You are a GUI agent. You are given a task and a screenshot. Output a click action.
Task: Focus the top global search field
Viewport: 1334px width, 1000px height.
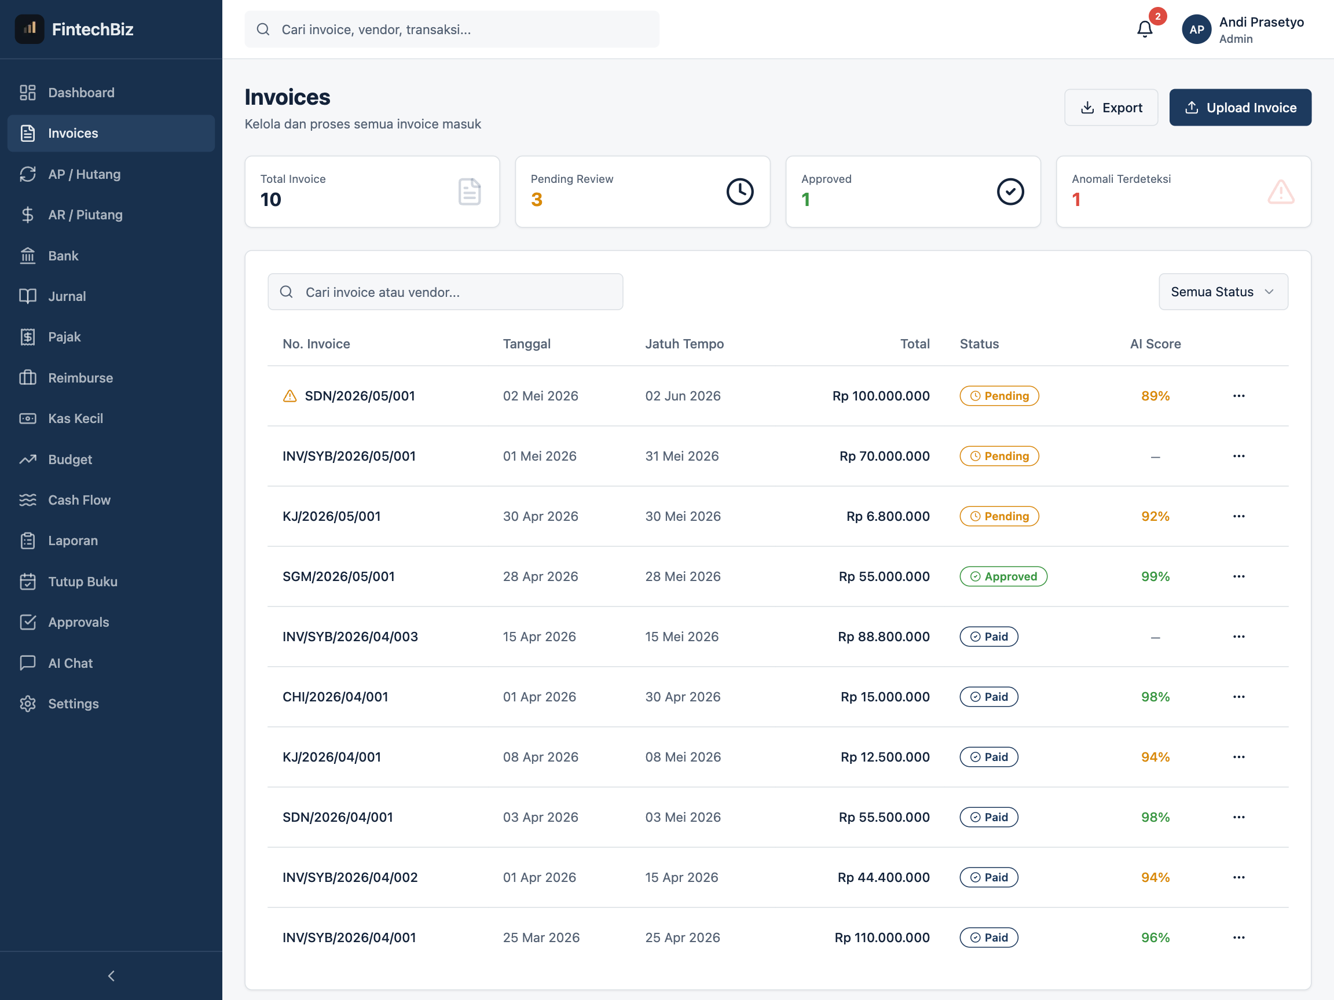point(452,29)
